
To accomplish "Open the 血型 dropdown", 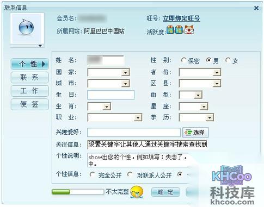I will tap(191, 95).
